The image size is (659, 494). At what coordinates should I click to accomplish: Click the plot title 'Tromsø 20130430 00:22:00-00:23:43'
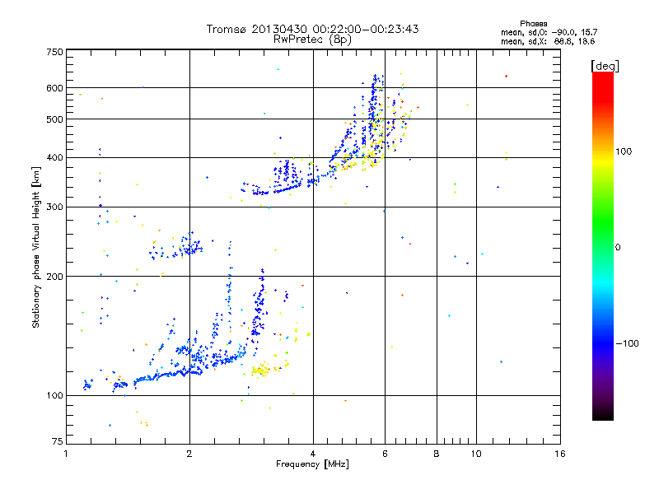click(312, 29)
